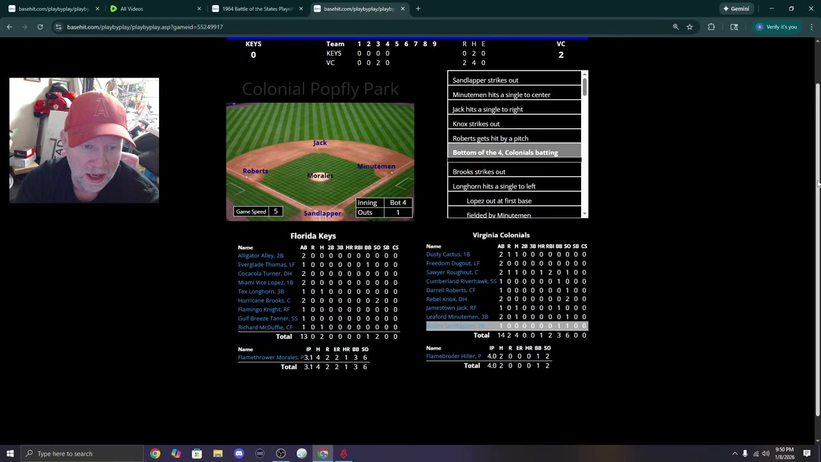Open File Explorer from the taskbar
Image resolution: width=821 pixels, height=462 pixels.
pyautogui.click(x=218, y=454)
